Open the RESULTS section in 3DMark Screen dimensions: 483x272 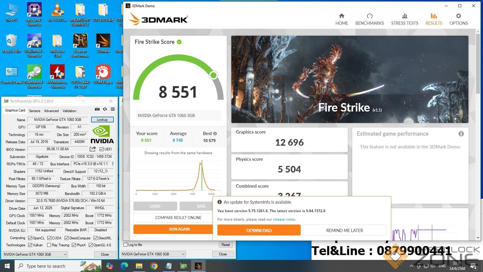coord(434,19)
